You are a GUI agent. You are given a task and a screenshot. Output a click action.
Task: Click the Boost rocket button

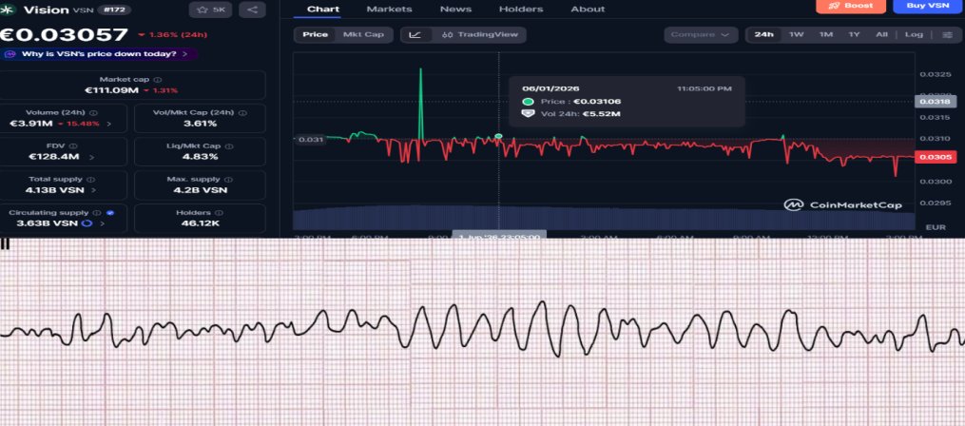(851, 6)
